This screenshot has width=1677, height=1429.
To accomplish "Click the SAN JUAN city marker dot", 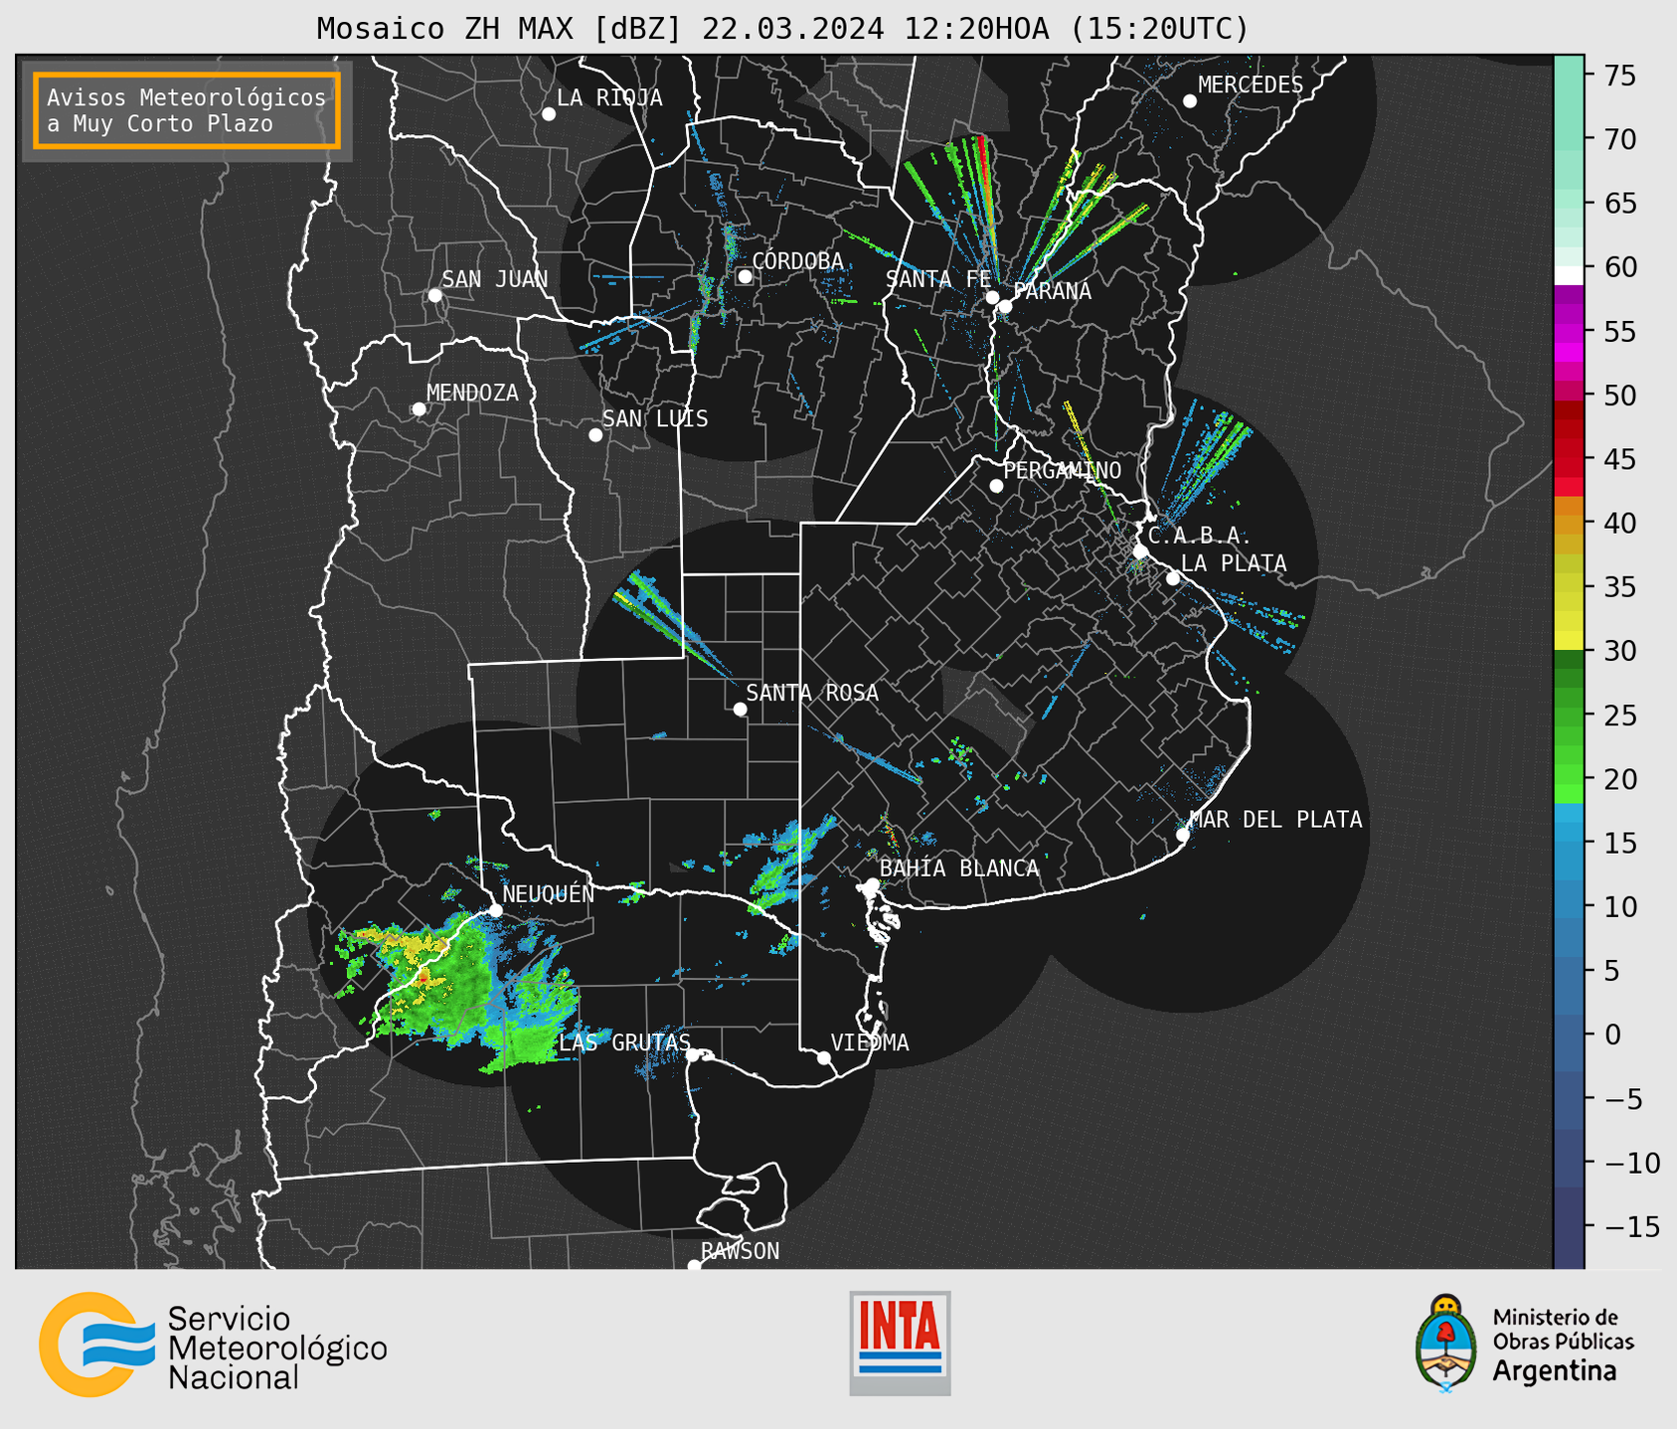I will (434, 295).
